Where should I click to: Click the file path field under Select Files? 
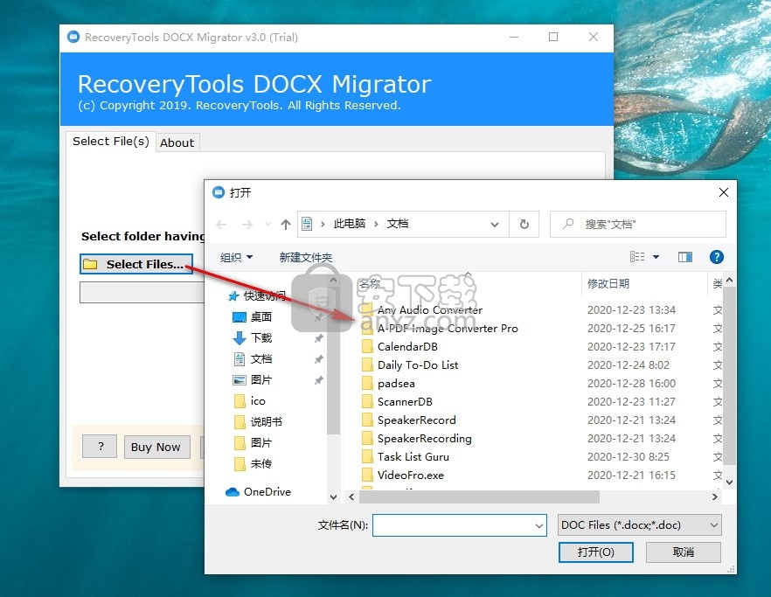point(142,293)
